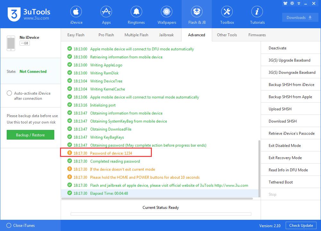The width and height of the screenshot is (321, 231).
Task: Open the Wallpapers flower icon
Action: [167, 12]
